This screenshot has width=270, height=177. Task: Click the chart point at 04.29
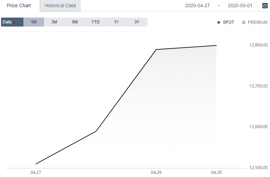[x=156, y=50]
